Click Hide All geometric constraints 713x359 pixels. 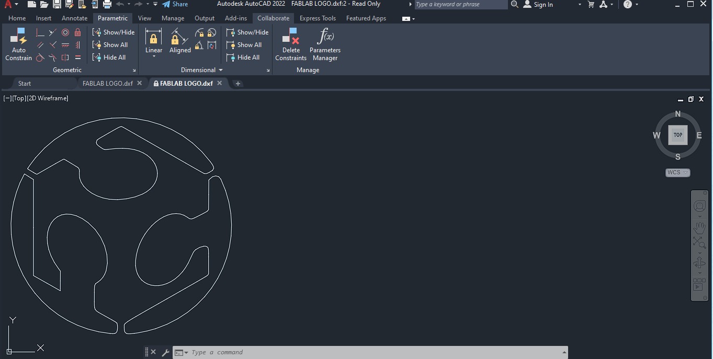tap(109, 57)
